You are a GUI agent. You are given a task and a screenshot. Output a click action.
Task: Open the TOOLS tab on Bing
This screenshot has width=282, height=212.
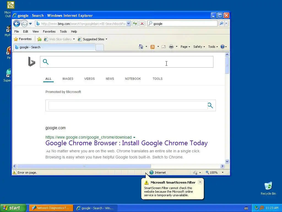(158, 79)
